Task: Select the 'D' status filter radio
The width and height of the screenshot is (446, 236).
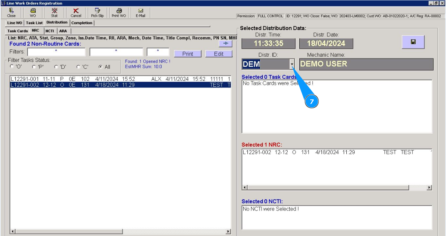Action: coord(56,67)
